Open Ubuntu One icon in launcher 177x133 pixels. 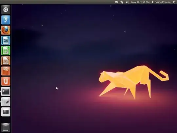tap(6, 81)
